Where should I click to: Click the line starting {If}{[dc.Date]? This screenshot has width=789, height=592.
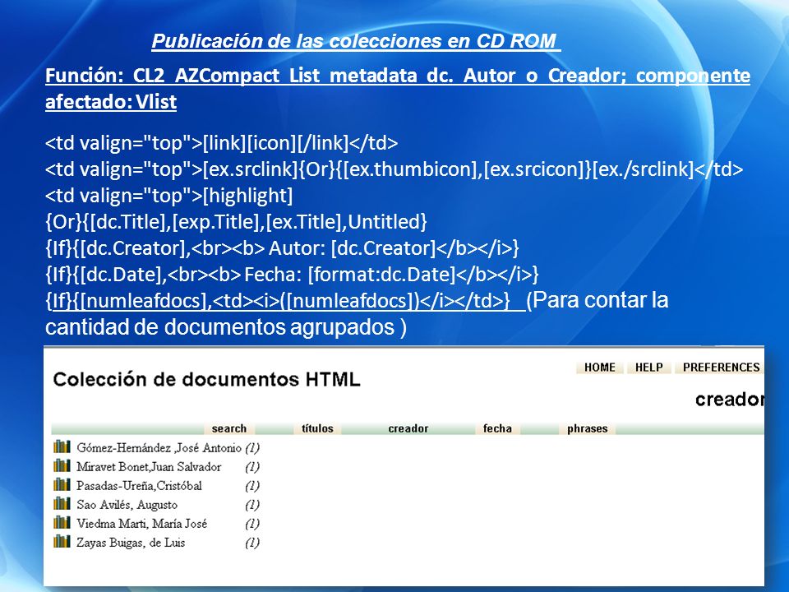tap(292, 275)
